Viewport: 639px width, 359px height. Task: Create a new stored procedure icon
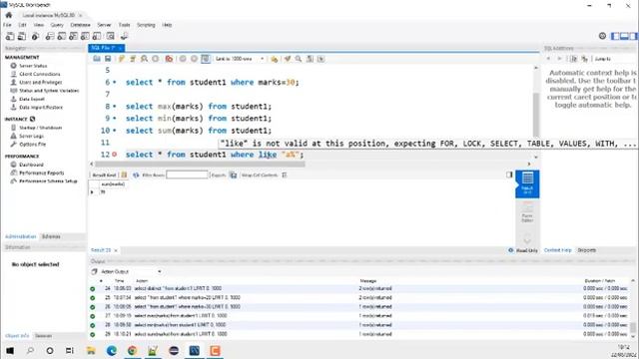coord(85,36)
